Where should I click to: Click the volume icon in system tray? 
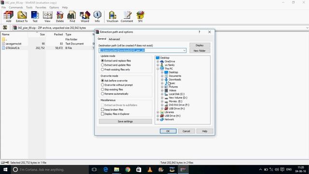point(277,170)
